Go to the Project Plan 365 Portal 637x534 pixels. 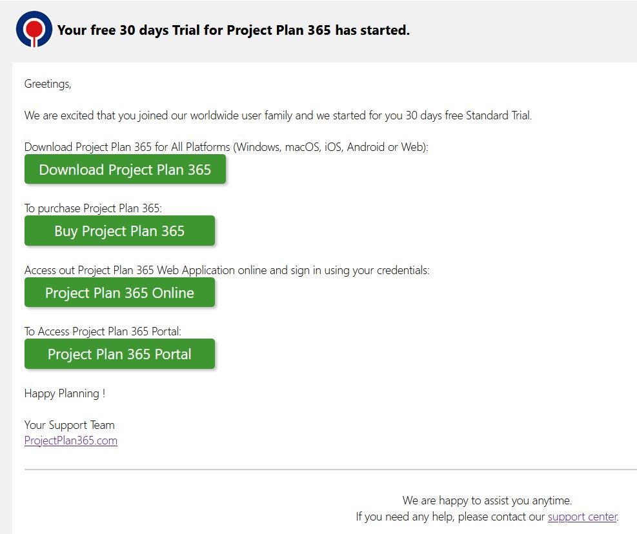coord(119,354)
